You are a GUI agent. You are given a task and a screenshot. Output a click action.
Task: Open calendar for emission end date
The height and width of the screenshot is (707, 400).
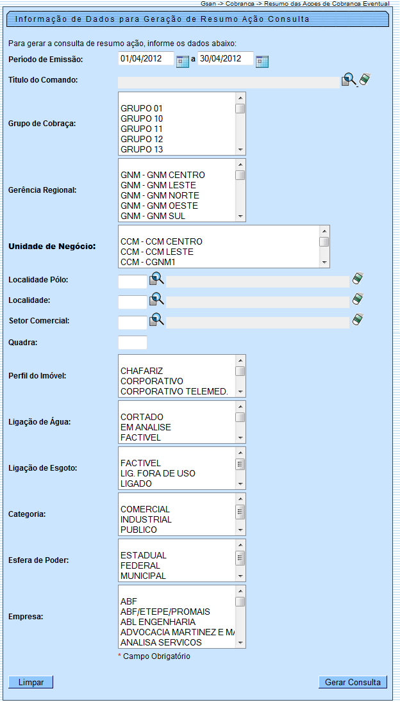tap(262, 61)
